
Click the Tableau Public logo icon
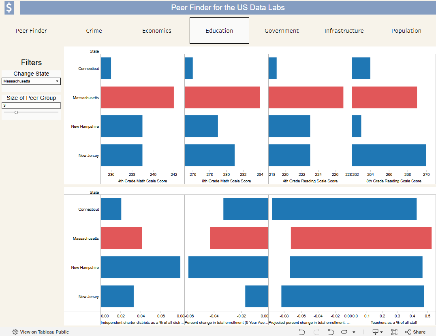15,332
